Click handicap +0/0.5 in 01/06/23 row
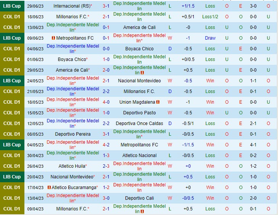Screen dimensions: 278x215 (x=188, y=59)
